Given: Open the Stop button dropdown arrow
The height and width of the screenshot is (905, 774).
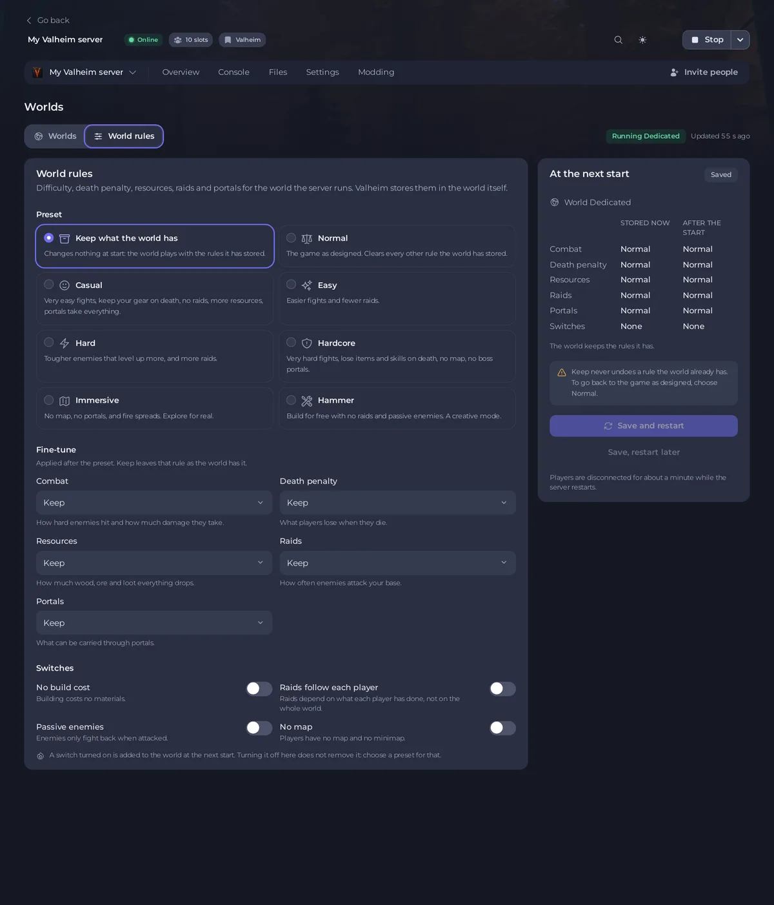Looking at the screenshot, I should pos(740,40).
